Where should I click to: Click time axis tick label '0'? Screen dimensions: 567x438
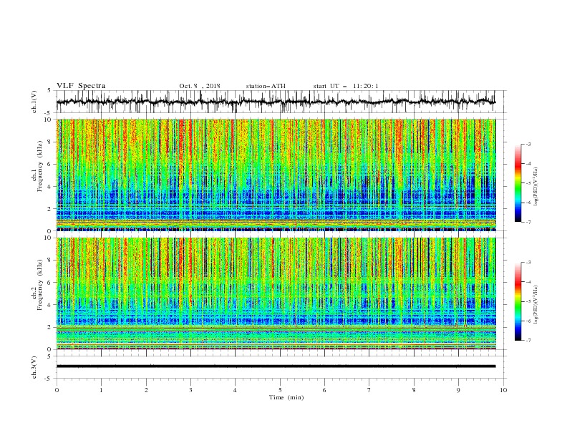(x=57, y=390)
